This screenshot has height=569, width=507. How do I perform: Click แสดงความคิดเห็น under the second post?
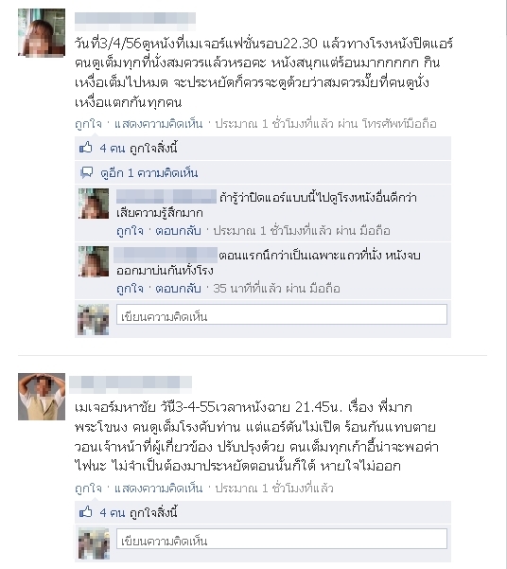click(x=158, y=489)
